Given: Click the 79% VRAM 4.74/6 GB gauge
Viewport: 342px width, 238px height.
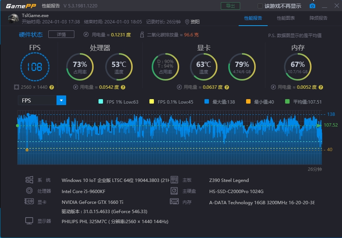Looking at the screenshot, I should point(242,67).
